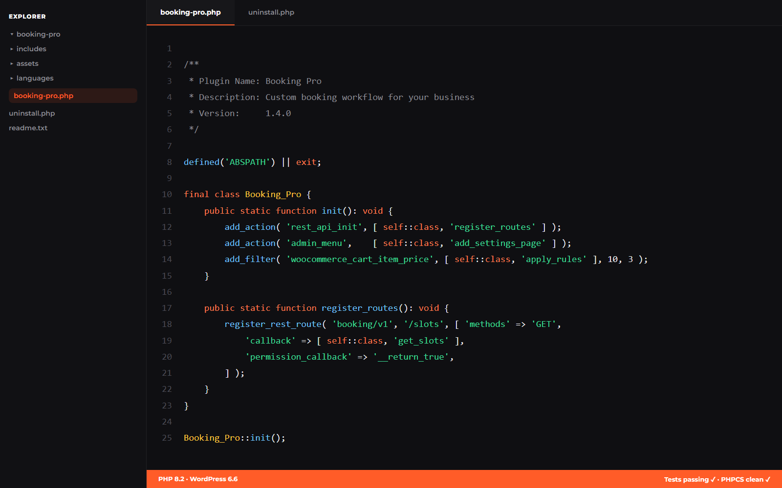Expand the includes folder arrow
The image size is (782, 488).
12,49
